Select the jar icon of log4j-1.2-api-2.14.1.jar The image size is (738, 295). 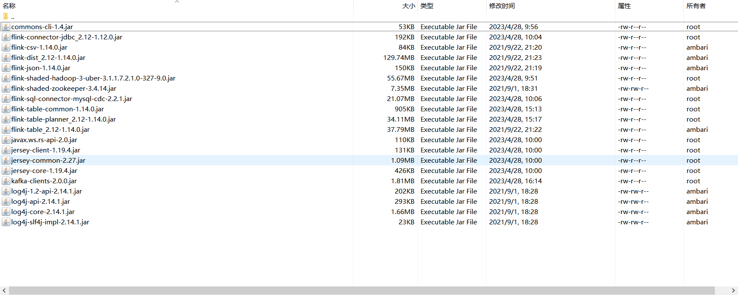6,191
